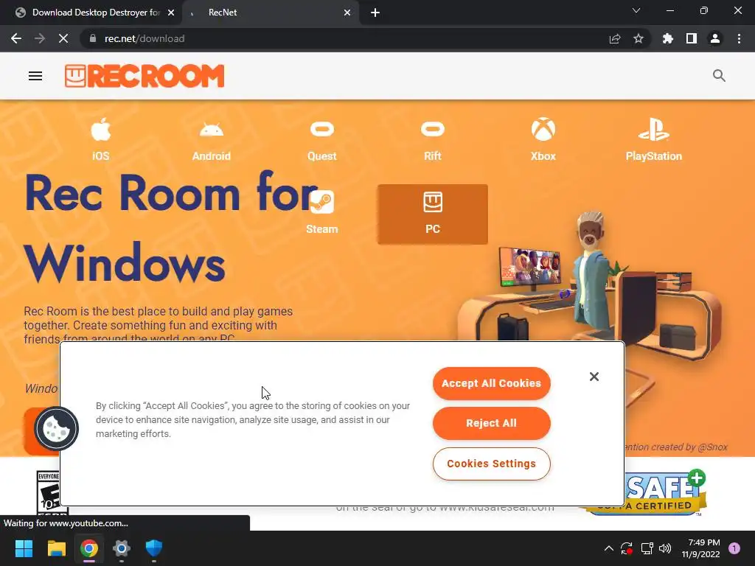Open the Chrome extensions puzzle icon

coord(668,38)
